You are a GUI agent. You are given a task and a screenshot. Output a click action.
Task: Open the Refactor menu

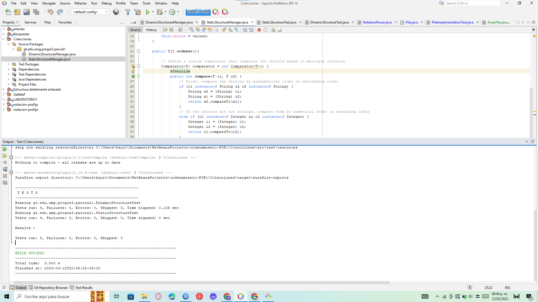click(81, 3)
